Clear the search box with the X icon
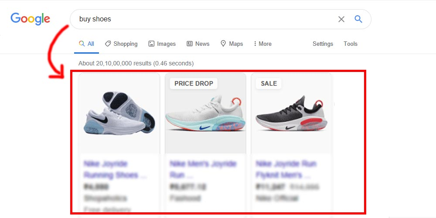The height and width of the screenshot is (218, 436). tap(341, 19)
